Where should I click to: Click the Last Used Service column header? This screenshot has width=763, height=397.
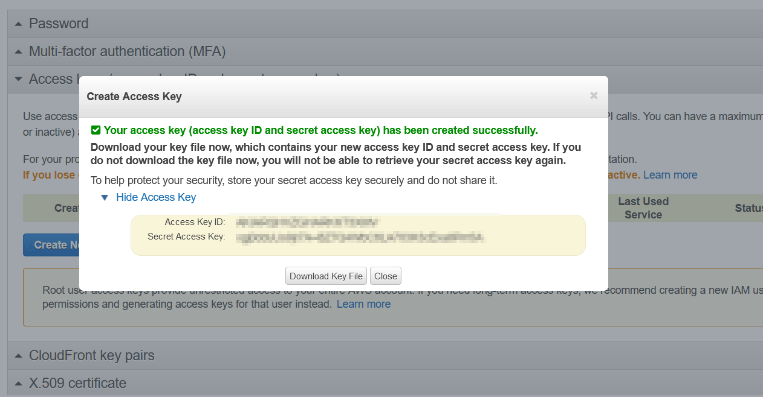643,208
